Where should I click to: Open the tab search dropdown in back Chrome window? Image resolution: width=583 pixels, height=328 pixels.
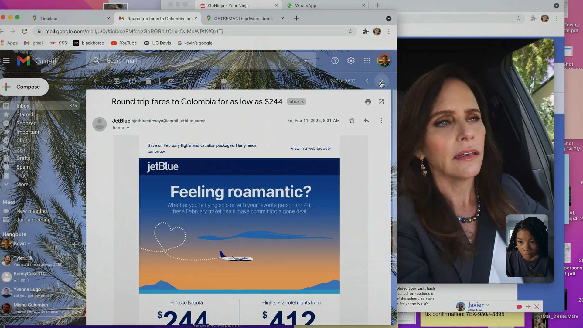click(556, 5)
